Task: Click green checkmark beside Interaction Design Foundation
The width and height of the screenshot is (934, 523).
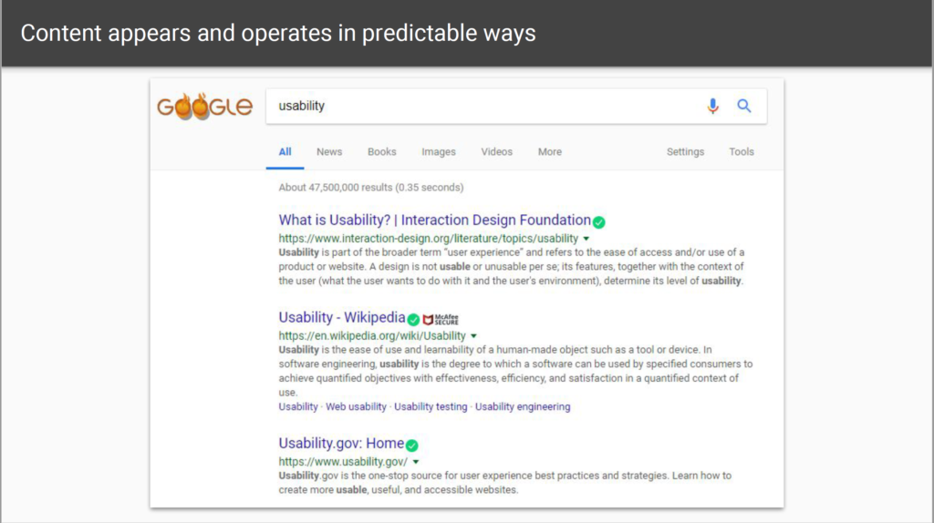Action: coord(598,222)
